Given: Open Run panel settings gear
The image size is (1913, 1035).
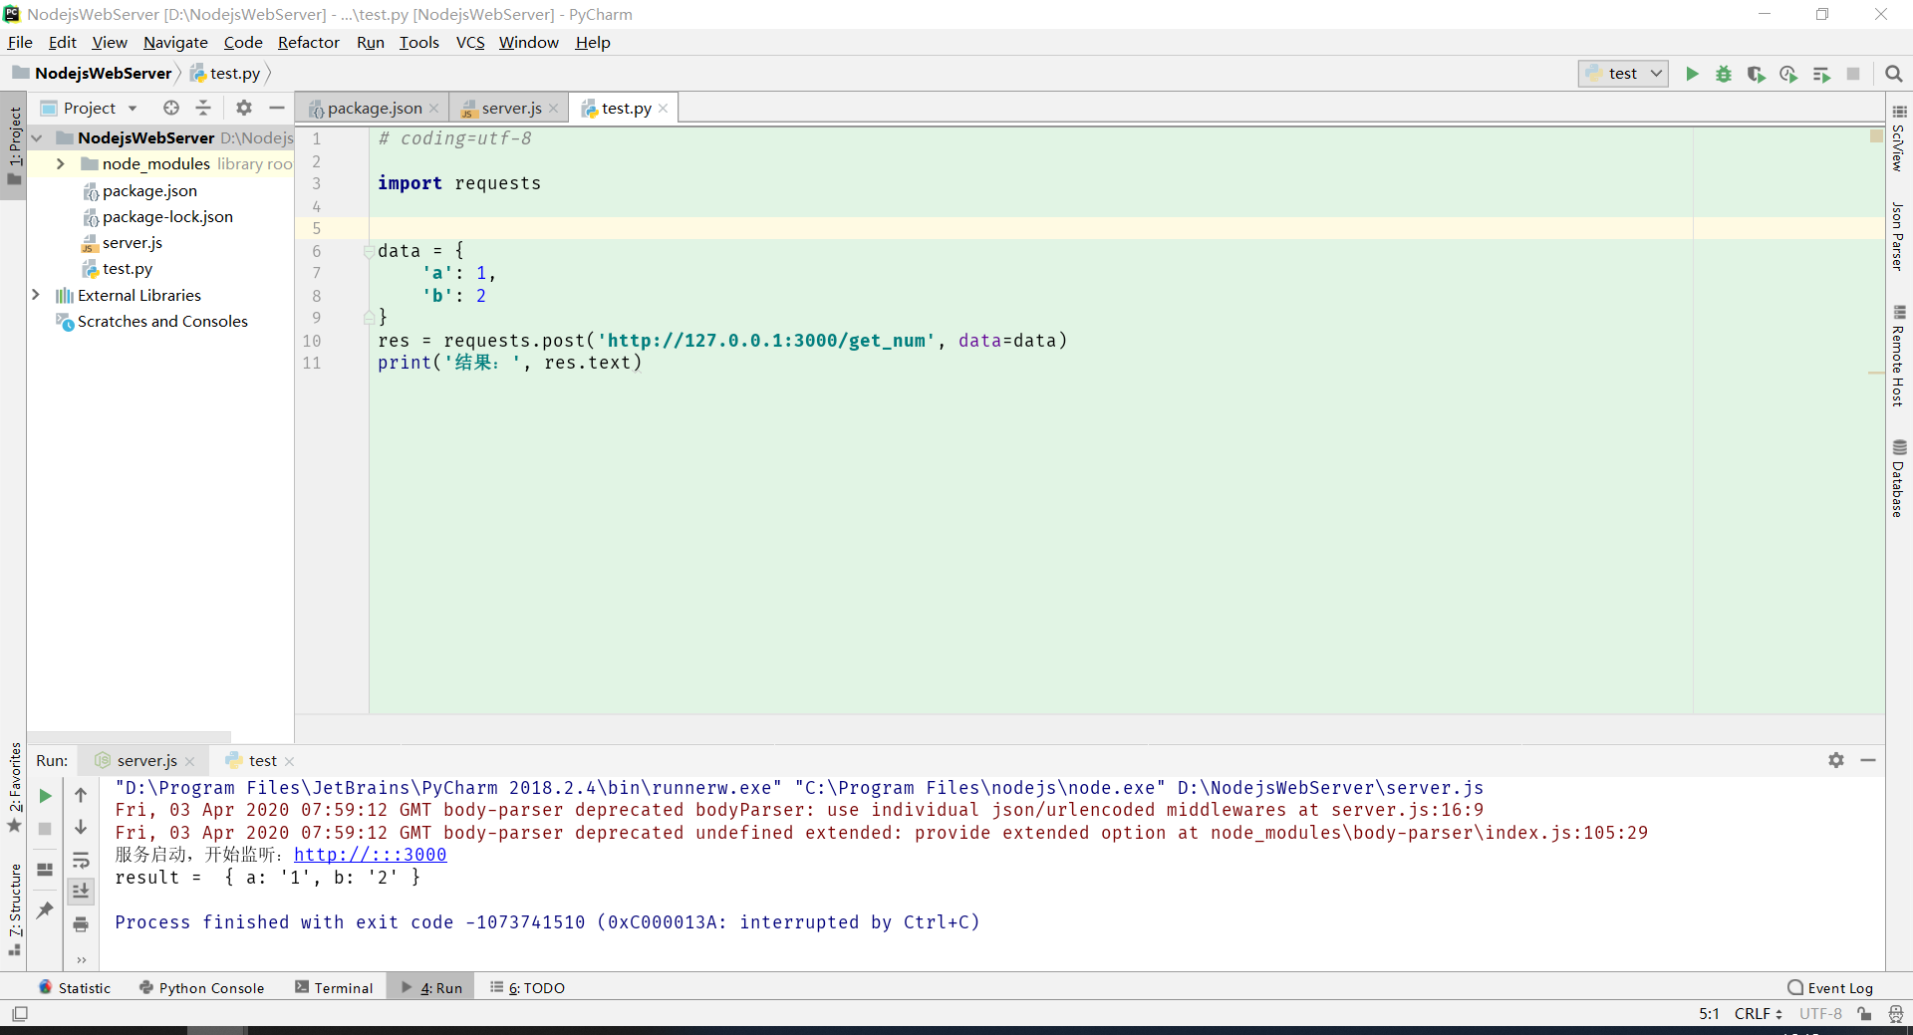Looking at the screenshot, I should tap(1836, 760).
